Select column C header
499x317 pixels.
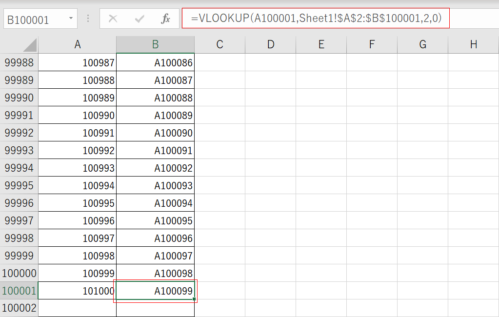(220, 44)
